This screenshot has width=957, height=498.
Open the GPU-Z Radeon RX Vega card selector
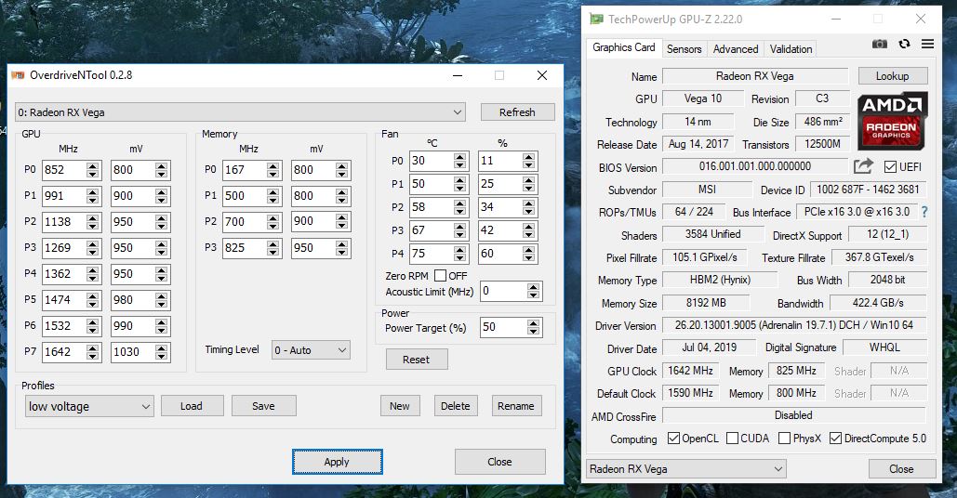pos(686,469)
